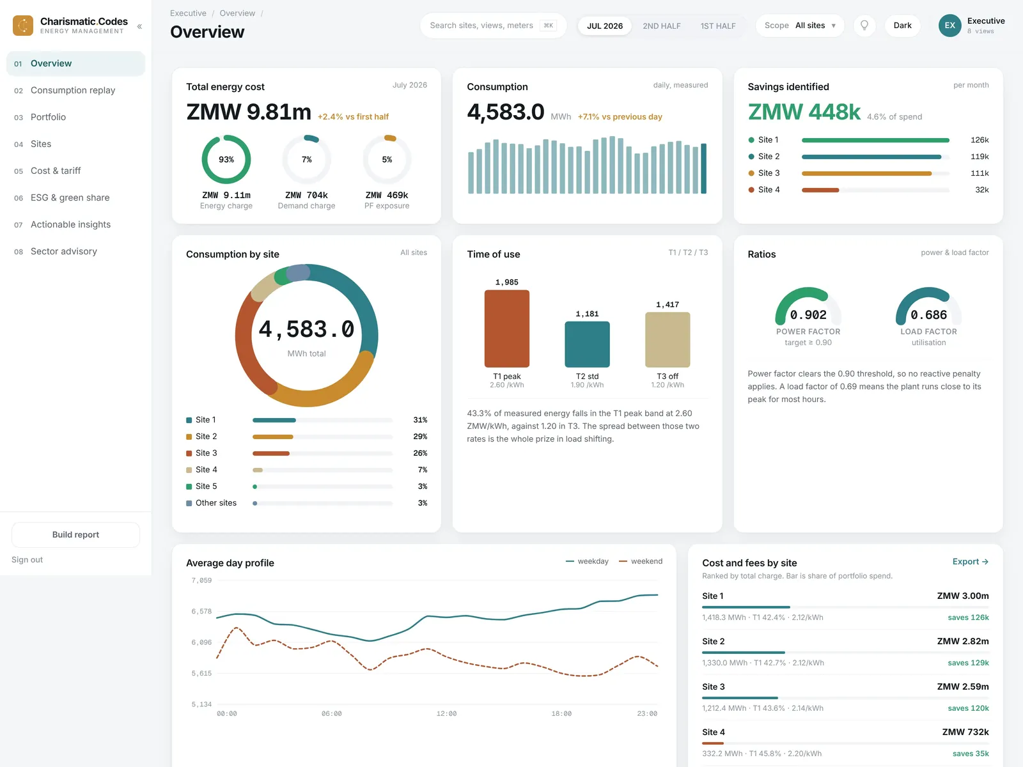Switch to the 2ND HALF period
The width and height of the screenshot is (1023, 767).
pos(662,26)
